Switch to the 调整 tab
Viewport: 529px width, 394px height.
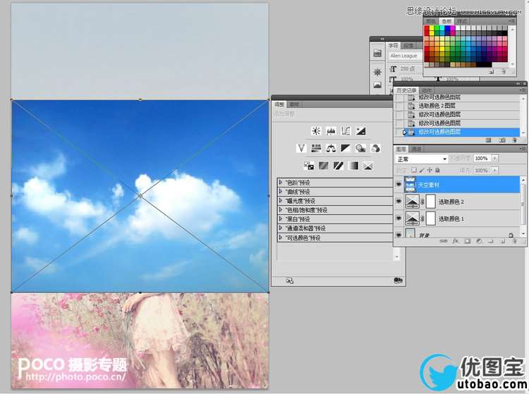coord(279,104)
